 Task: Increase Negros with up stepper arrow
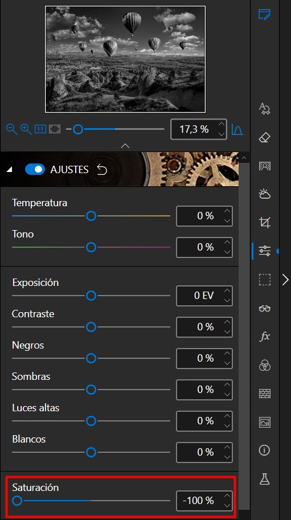(227, 353)
